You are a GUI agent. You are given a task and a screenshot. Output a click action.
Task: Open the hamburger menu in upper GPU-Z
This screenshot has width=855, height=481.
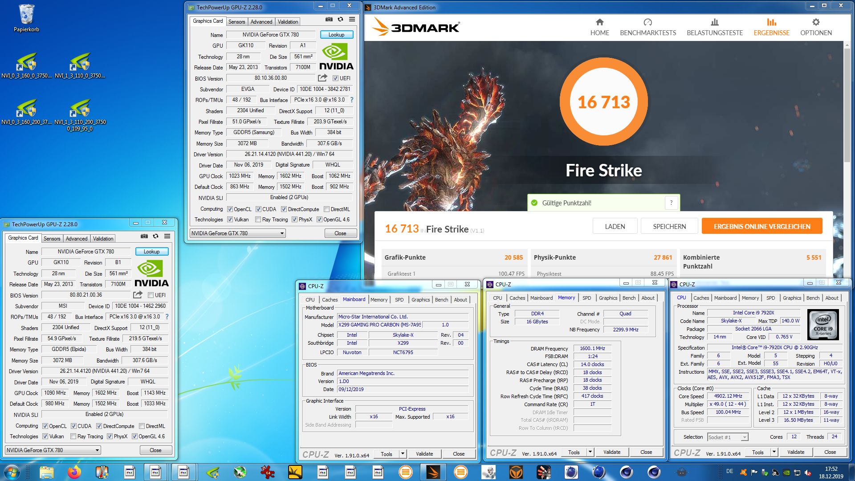(x=352, y=20)
